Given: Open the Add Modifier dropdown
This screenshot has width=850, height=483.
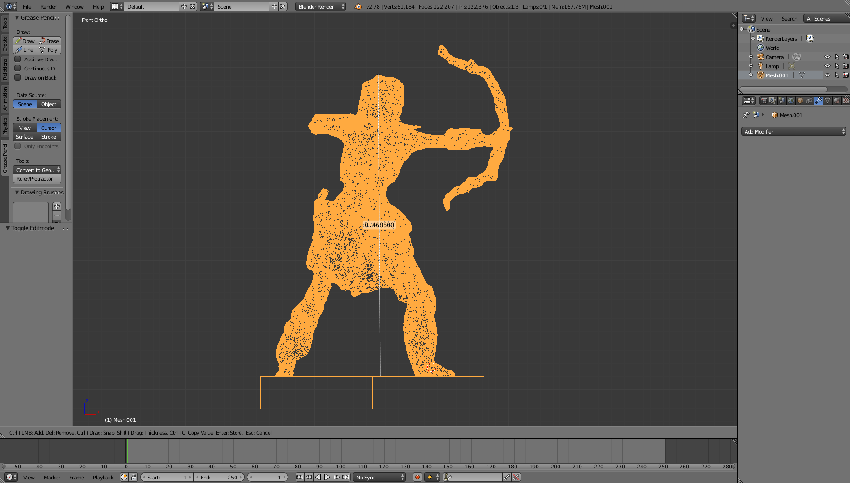Looking at the screenshot, I should (794, 131).
